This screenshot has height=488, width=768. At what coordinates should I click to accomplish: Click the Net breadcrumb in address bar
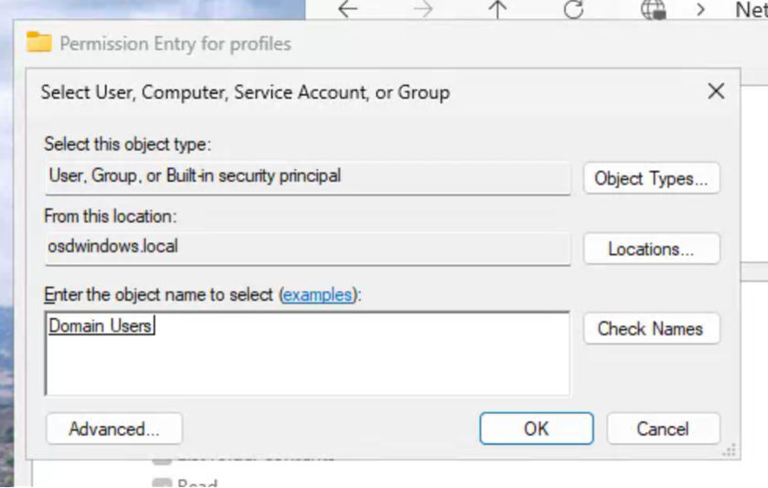pyautogui.click(x=751, y=9)
